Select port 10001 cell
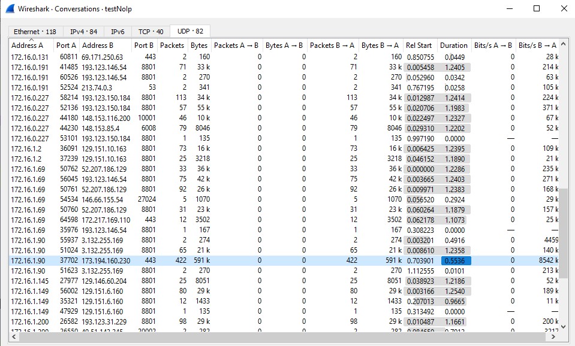The height and width of the screenshot is (346, 575). (x=147, y=118)
